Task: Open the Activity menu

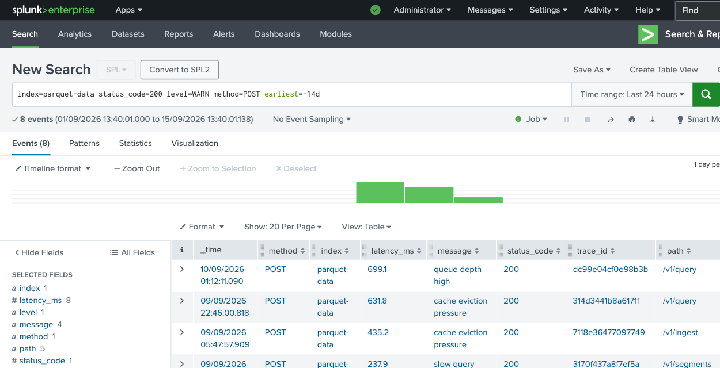Action: (601, 10)
